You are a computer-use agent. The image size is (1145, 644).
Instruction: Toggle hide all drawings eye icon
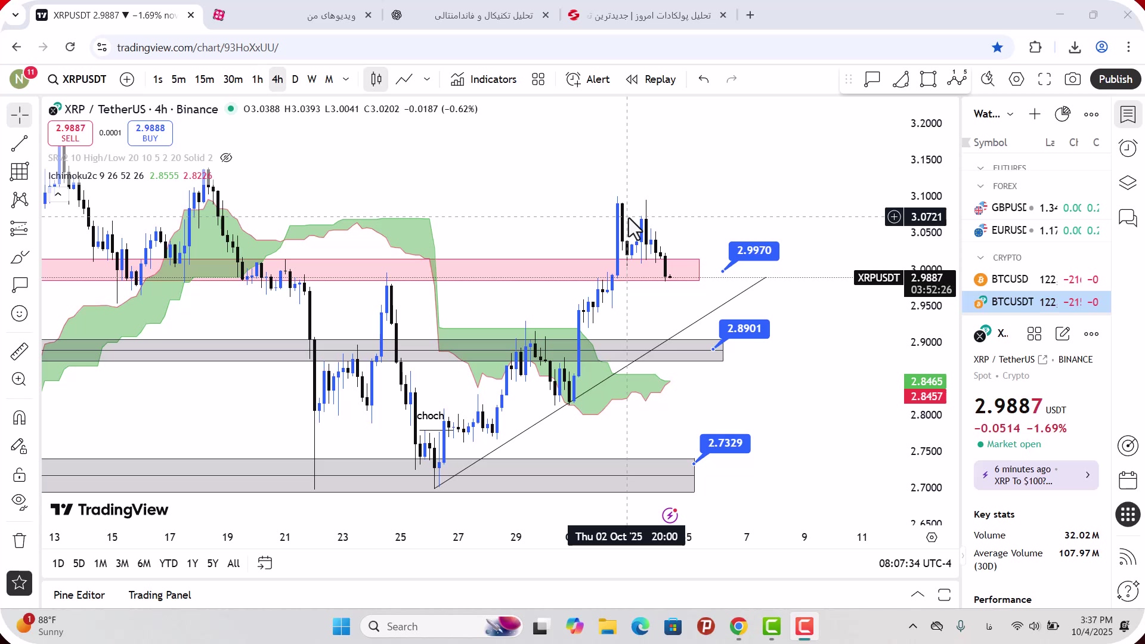(x=20, y=503)
